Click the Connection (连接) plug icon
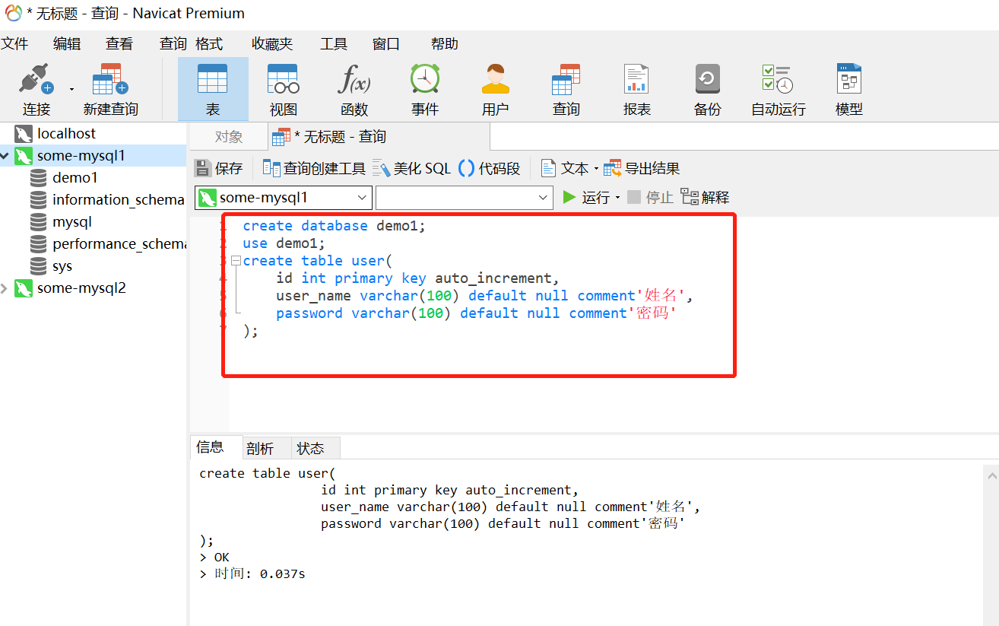Screen dimensions: 999x626 click(36, 80)
